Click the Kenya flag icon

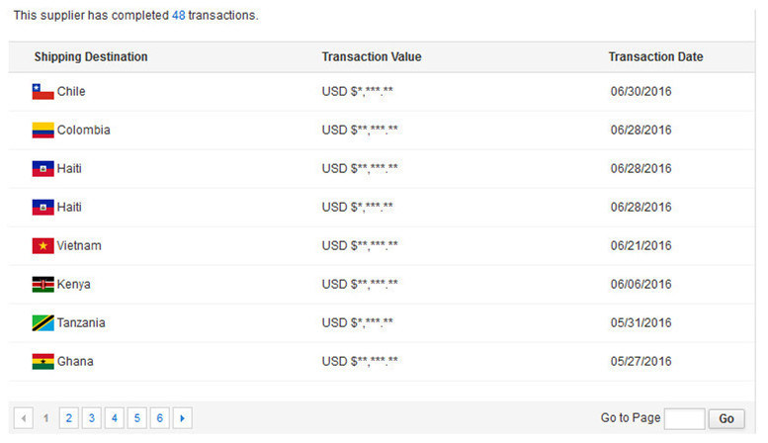tap(43, 285)
